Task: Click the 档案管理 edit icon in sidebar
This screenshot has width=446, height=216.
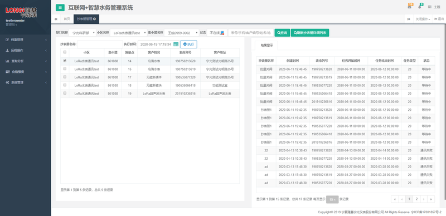Action: pyautogui.click(x=7, y=40)
